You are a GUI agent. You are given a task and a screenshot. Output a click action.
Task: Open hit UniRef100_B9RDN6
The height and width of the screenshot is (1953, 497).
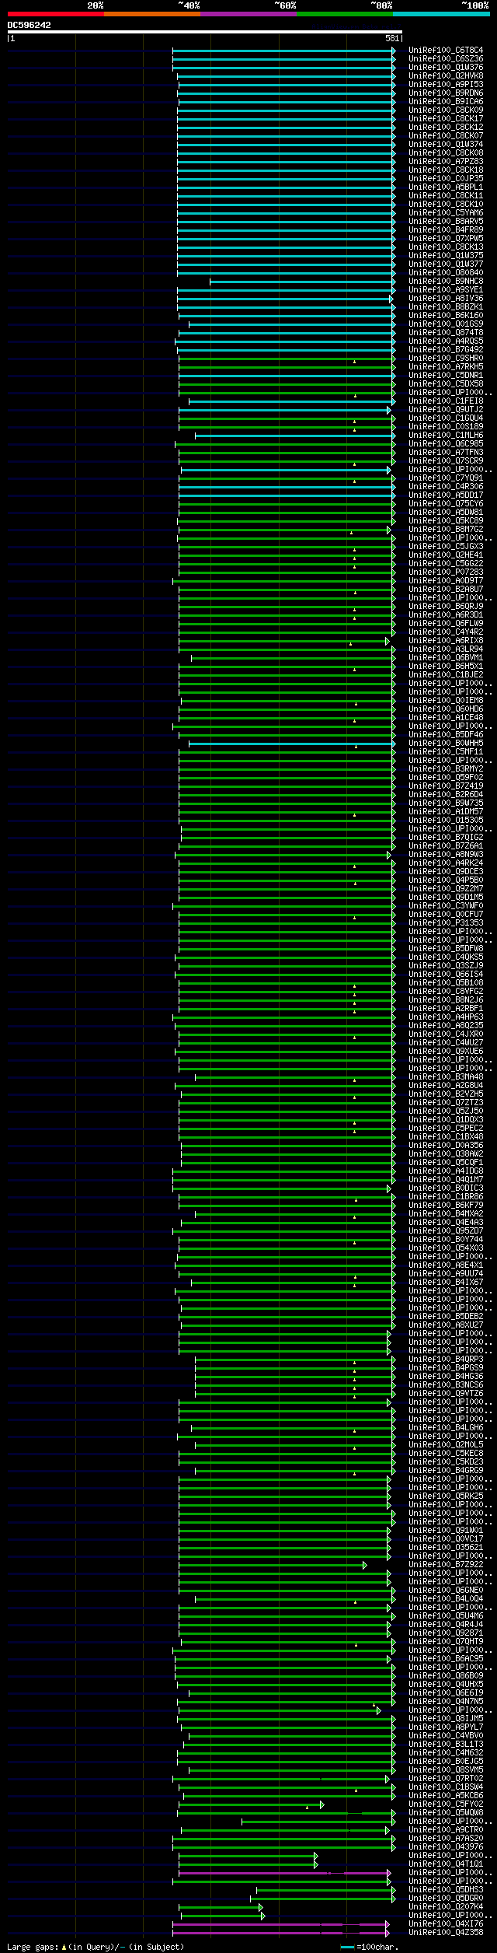coord(446,93)
